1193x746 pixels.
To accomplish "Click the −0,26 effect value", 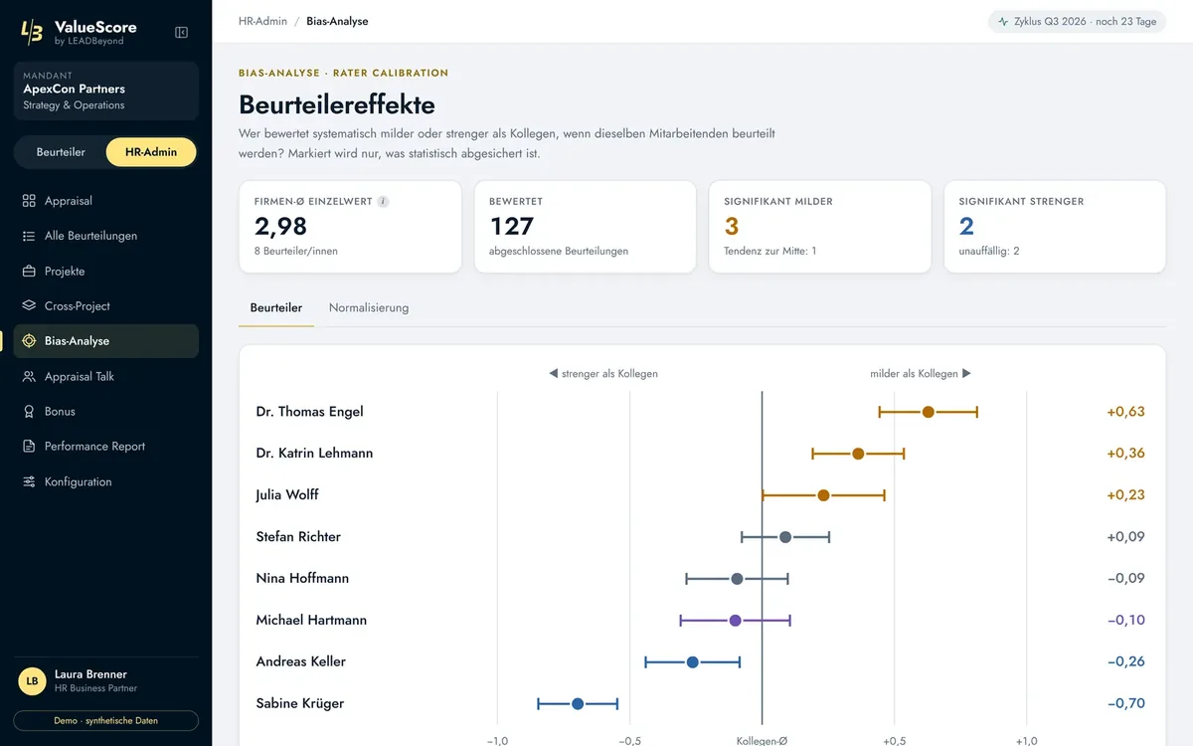I will pyautogui.click(x=1125, y=662).
